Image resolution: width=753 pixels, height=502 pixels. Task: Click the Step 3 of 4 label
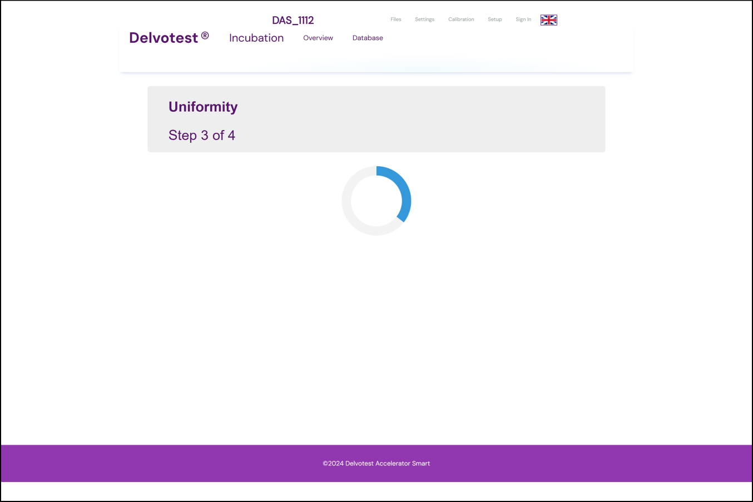pos(202,136)
